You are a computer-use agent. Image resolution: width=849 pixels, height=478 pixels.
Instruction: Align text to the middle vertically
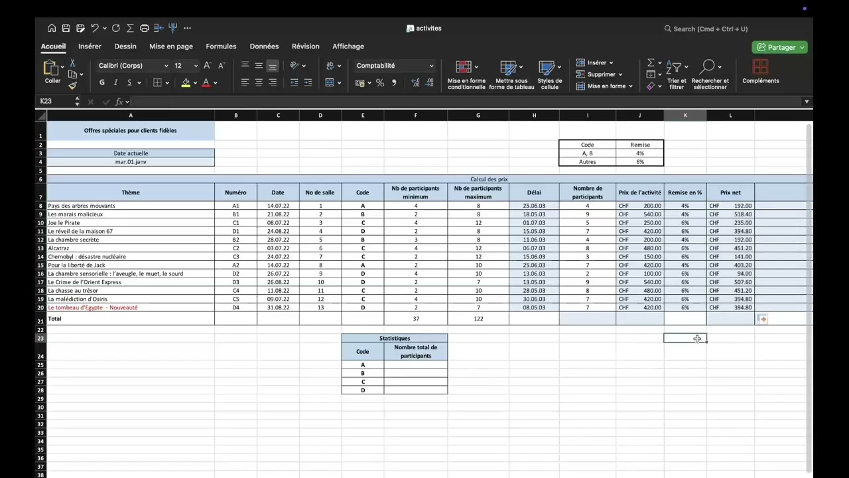tap(259, 65)
